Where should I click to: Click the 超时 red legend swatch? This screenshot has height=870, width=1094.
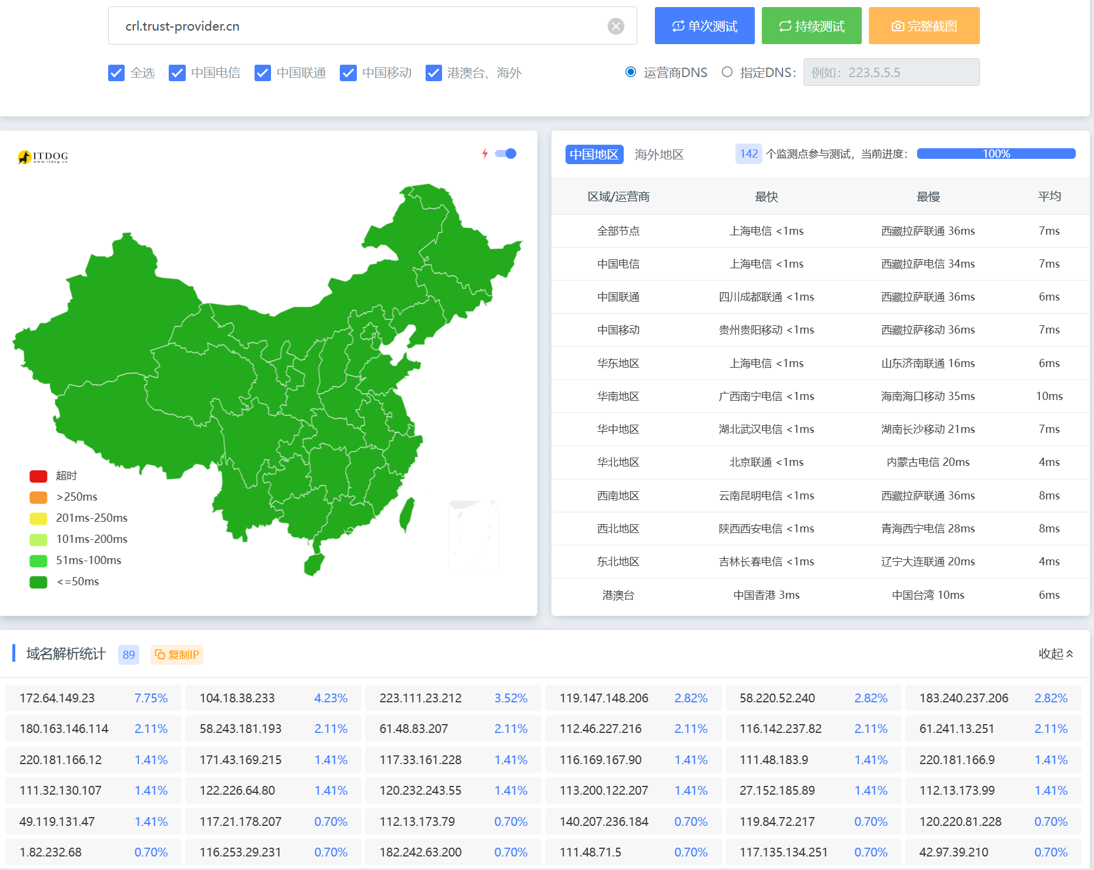[38, 476]
